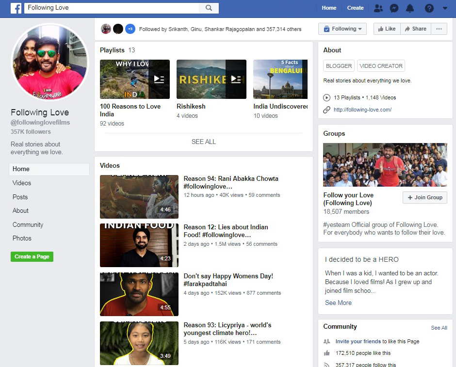Viewport: 456px width, 367px height.
Task: Open the Reason 93: Licypriya title link
Action: (228, 329)
